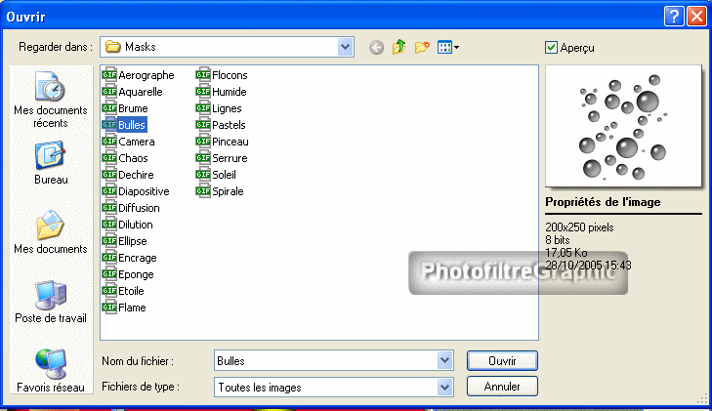Image resolution: width=712 pixels, height=411 pixels.
Task: Create a new folder
Action: (x=422, y=47)
